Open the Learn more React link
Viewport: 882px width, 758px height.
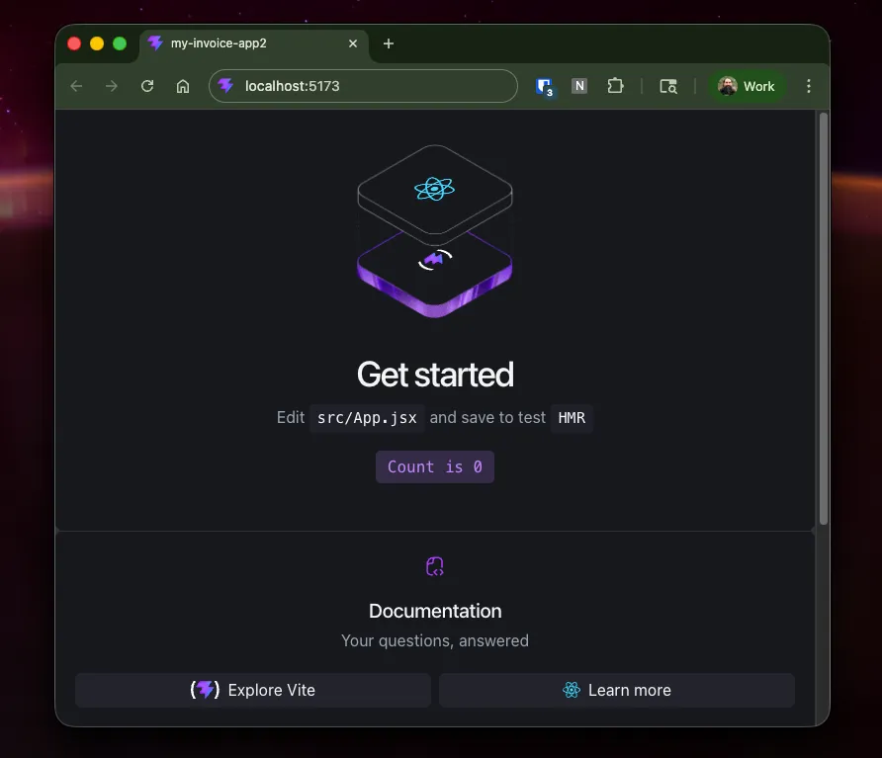[616, 690]
